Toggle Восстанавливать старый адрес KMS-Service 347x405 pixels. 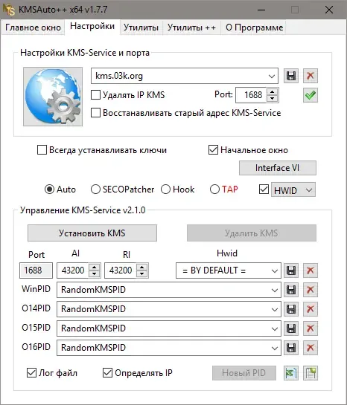pos(95,113)
